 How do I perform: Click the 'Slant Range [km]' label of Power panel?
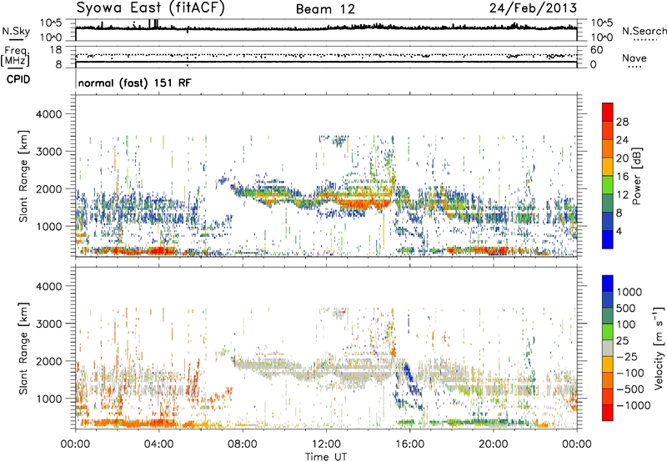[x=23, y=176]
